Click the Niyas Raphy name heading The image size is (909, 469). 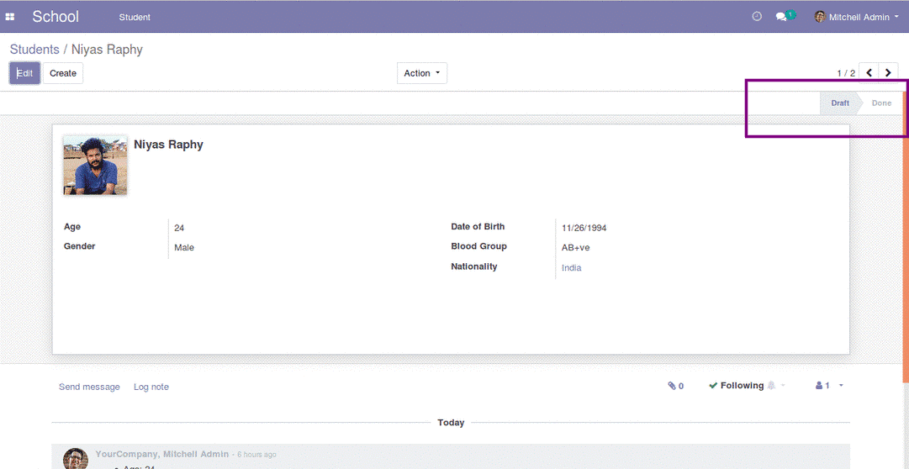click(169, 145)
